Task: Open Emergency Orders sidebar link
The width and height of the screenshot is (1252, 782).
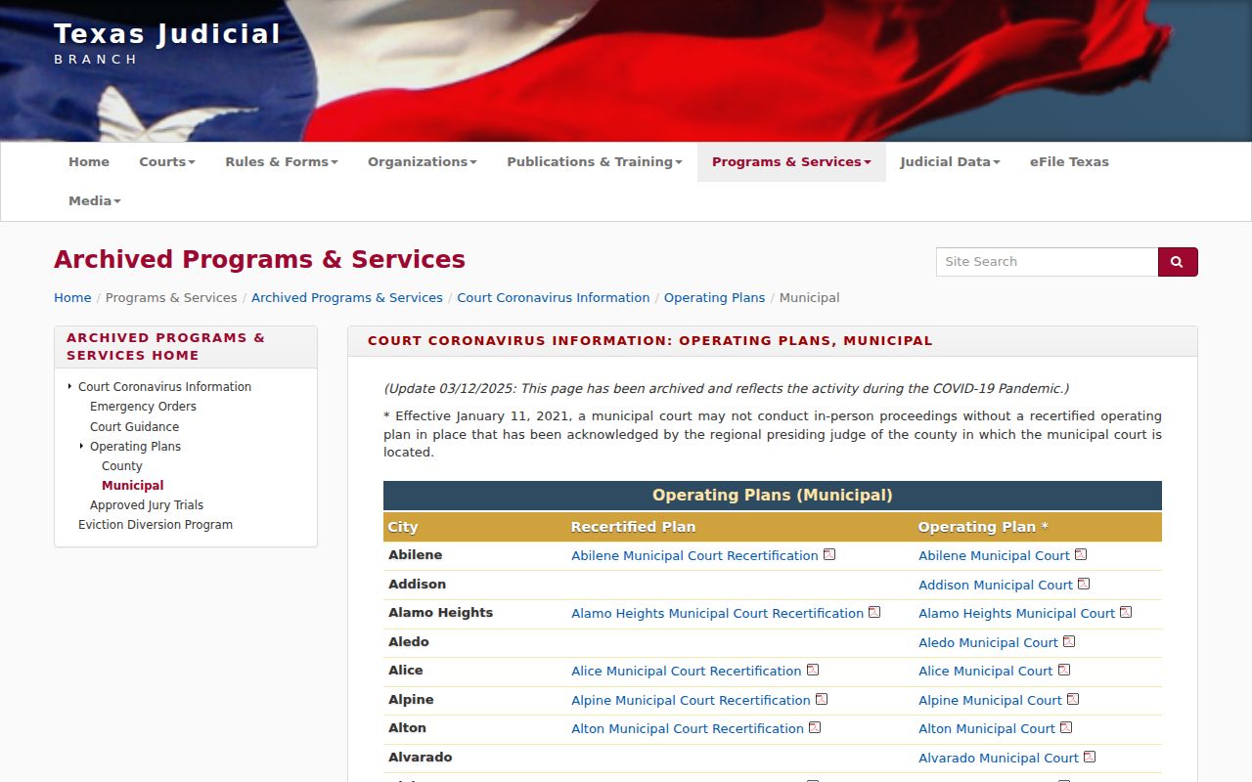Action: tap(143, 407)
